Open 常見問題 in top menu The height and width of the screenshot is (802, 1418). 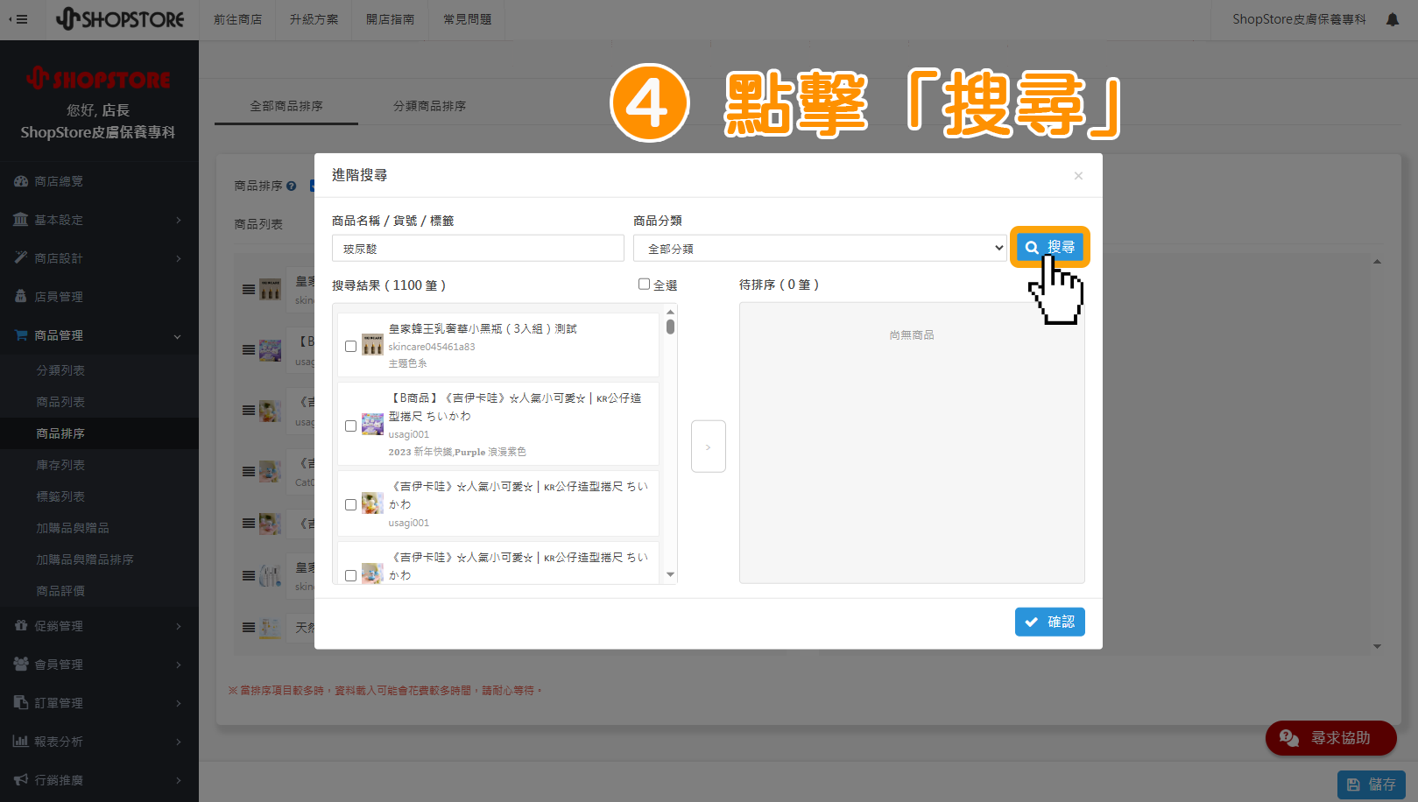click(x=467, y=19)
